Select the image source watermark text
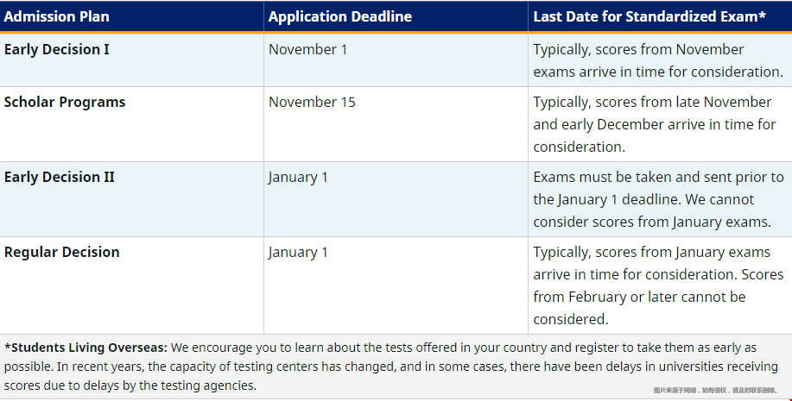Image resolution: width=792 pixels, height=401 pixels. pyautogui.click(x=715, y=391)
